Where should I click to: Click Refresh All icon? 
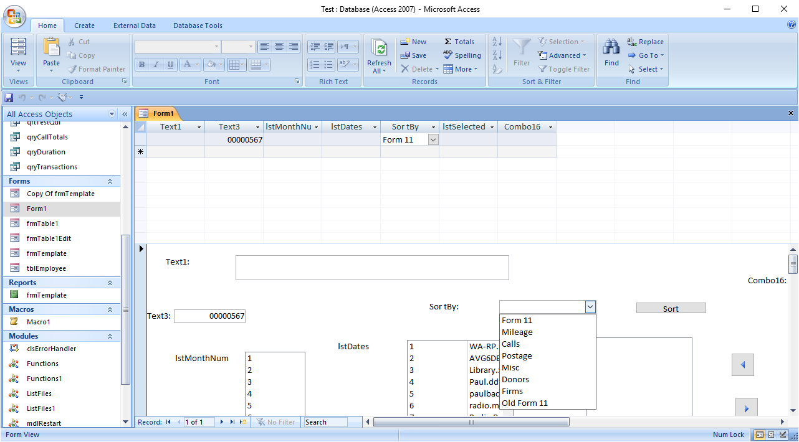[x=379, y=49]
